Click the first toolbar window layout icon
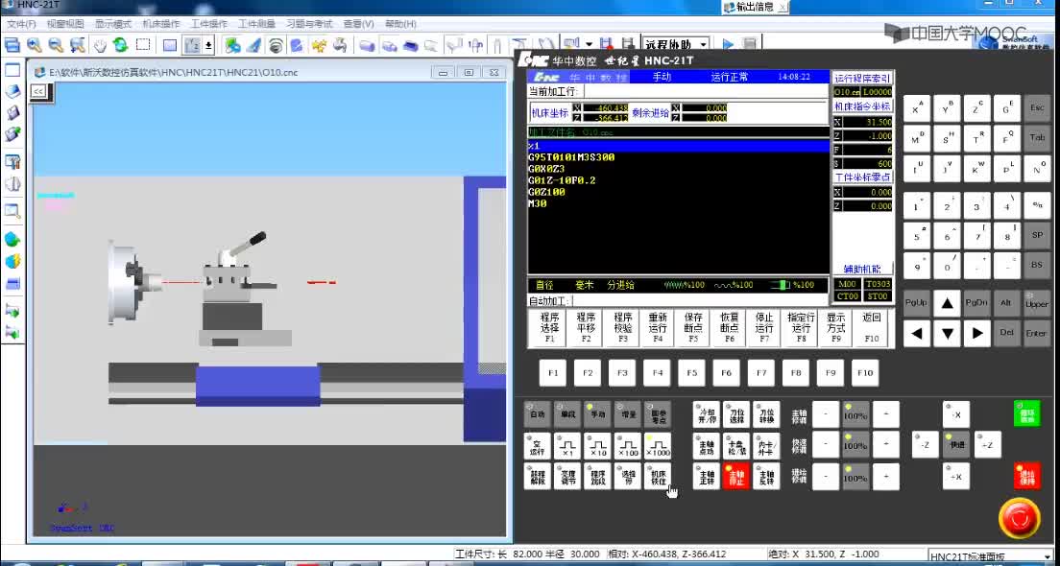The width and height of the screenshot is (1060, 566). [12, 45]
